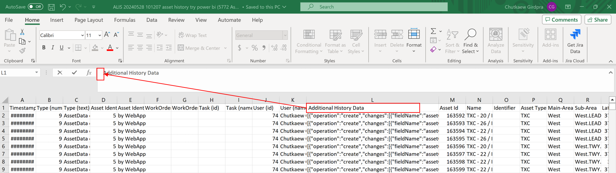Viewport: 616px width, 173px height.
Task: Click the Format Painter brush icon
Action: click(x=22, y=51)
